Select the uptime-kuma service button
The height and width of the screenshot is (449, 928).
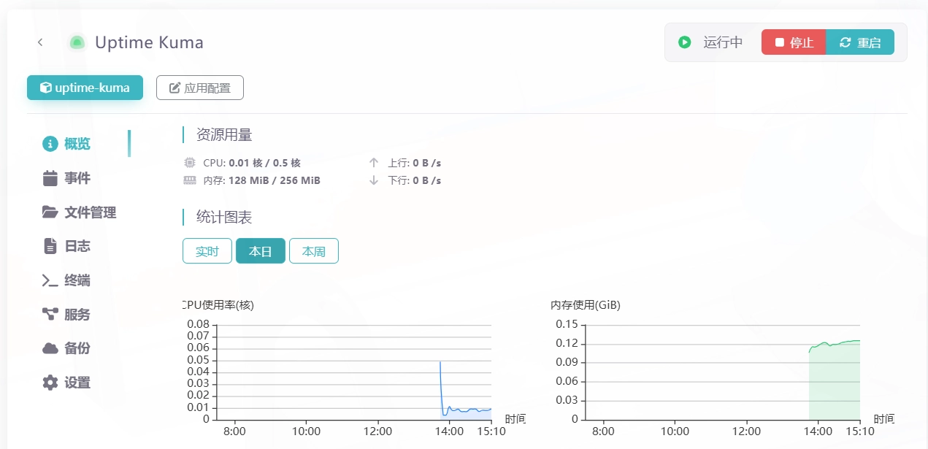pos(85,88)
